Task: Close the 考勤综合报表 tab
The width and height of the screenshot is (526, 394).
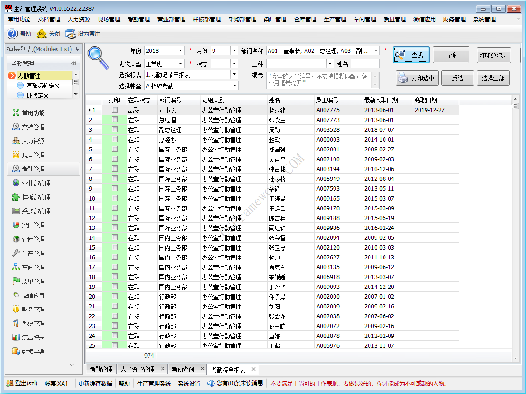Action: (x=253, y=369)
